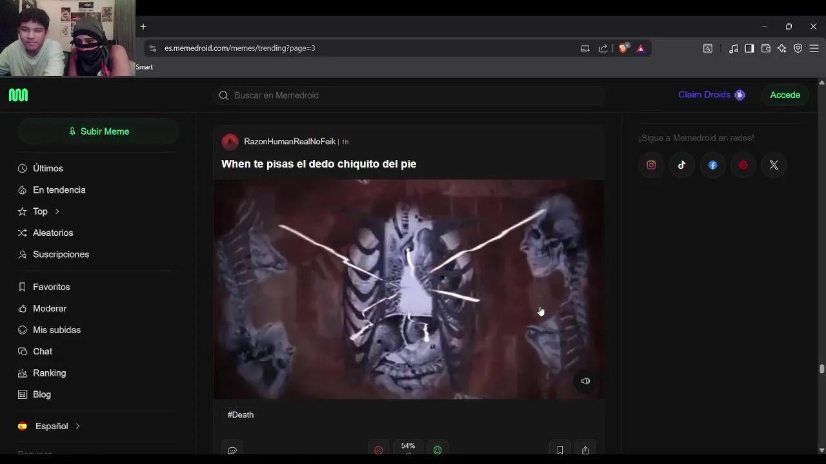
Task: Toggle the browser sidebar panel icon
Action: pos(749,48)
